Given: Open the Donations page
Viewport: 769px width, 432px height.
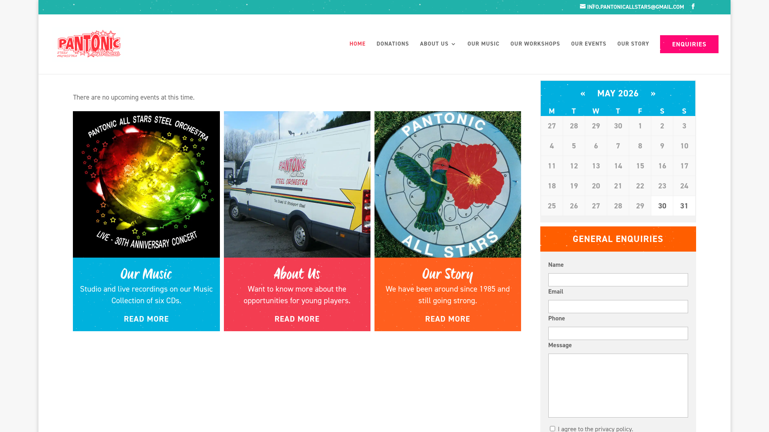Looking at the screenshot, I should 393,44.
